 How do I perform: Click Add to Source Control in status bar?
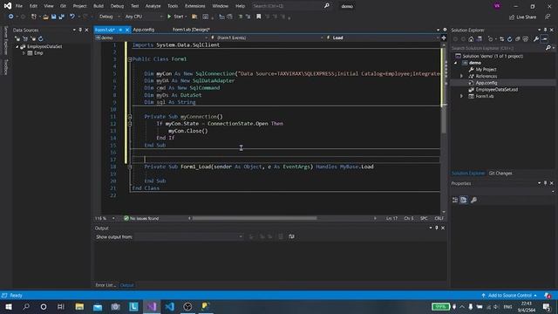pyautogui.click(x=509, y=296)
